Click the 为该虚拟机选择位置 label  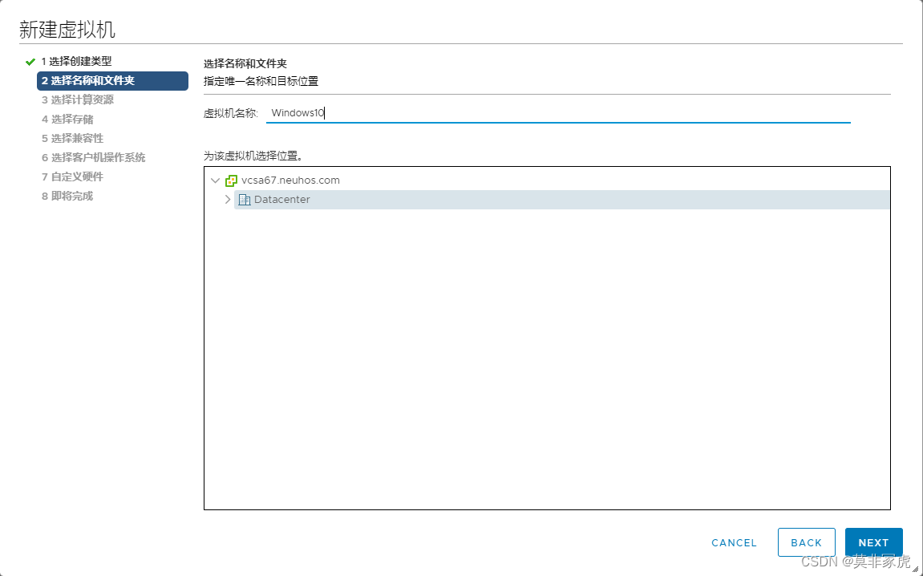[x=253, y=156]
